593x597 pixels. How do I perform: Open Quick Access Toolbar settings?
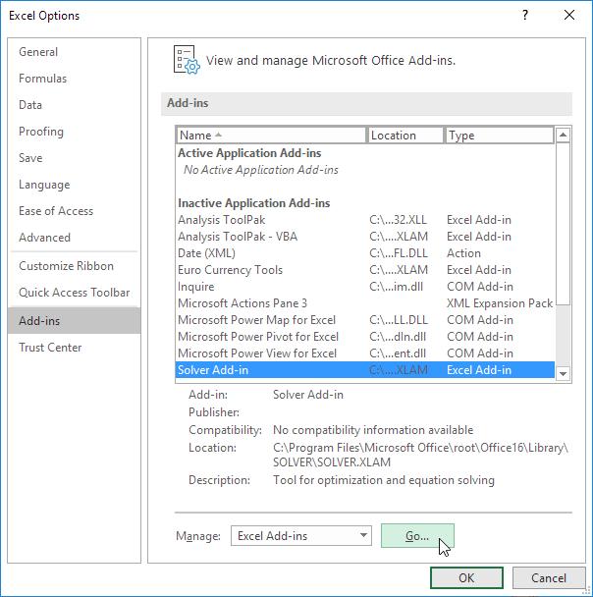click(75, 293)
